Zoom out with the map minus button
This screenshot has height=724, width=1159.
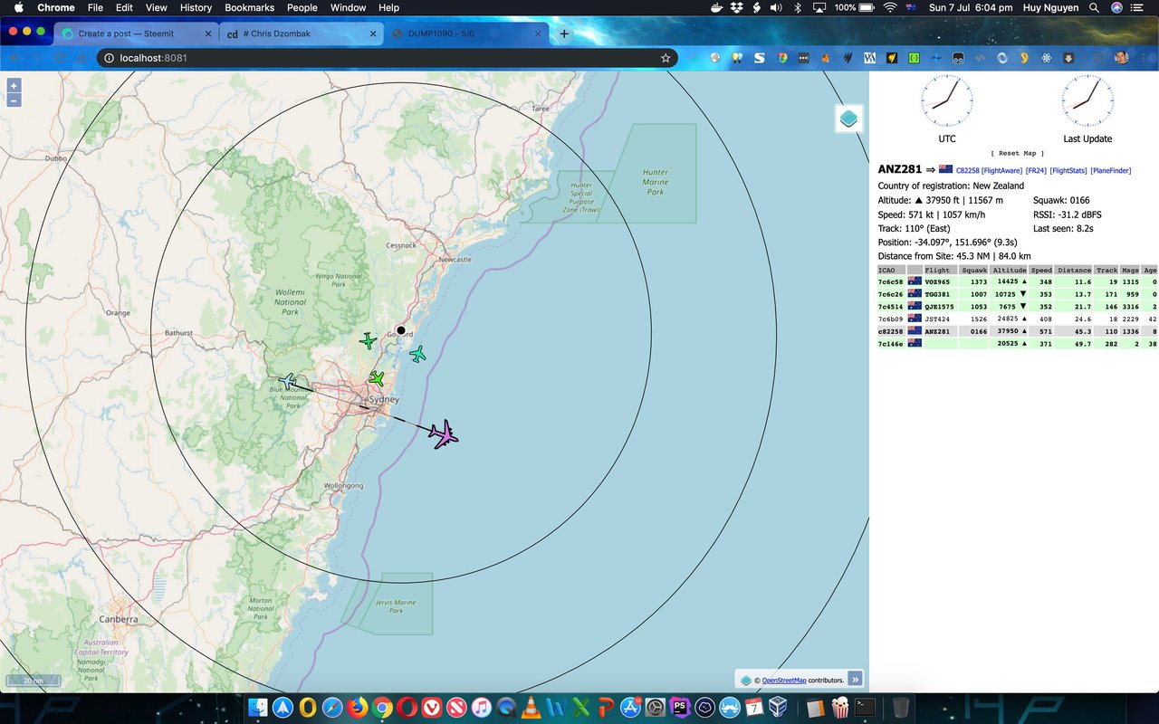point(14,100)
